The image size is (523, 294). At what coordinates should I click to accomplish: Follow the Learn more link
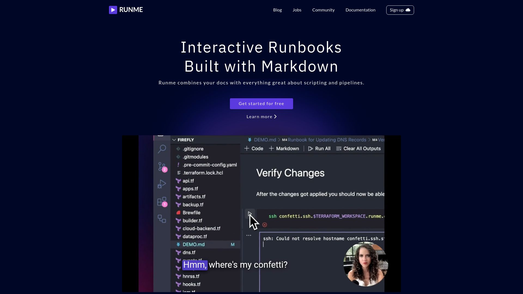click(261, 117)
